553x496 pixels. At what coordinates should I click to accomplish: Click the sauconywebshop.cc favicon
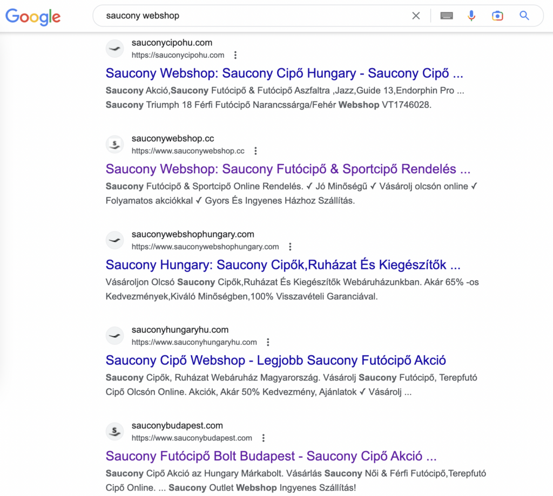(x=114, y=144)
